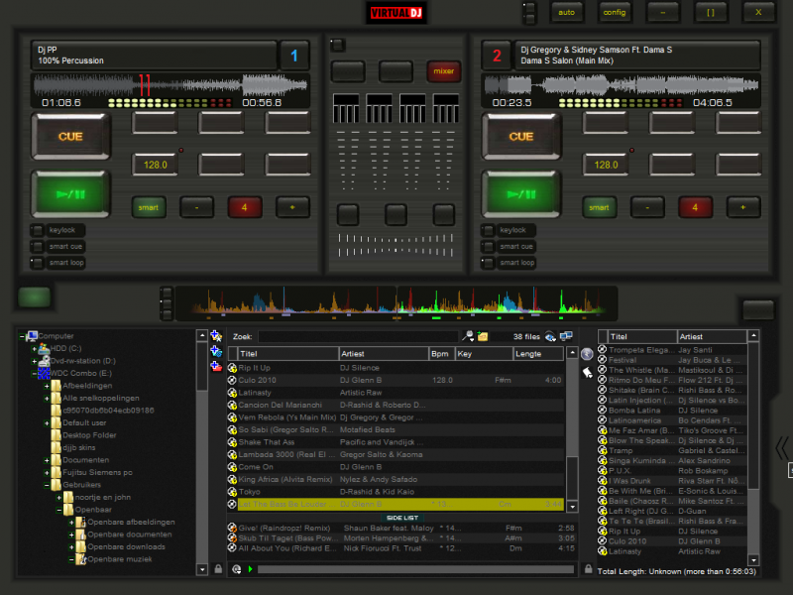Click the HDD (C:) drive icon
Image resolution: width=793 pixels, height=595 pixels.
click(x=44, y=348)
